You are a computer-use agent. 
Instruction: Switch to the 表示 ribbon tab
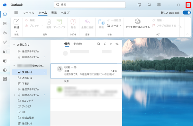[x=54, y=13]
